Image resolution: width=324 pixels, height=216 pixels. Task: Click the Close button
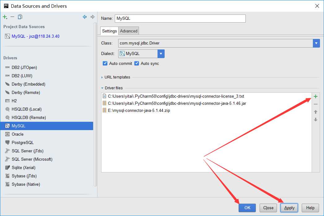[268, 208]
